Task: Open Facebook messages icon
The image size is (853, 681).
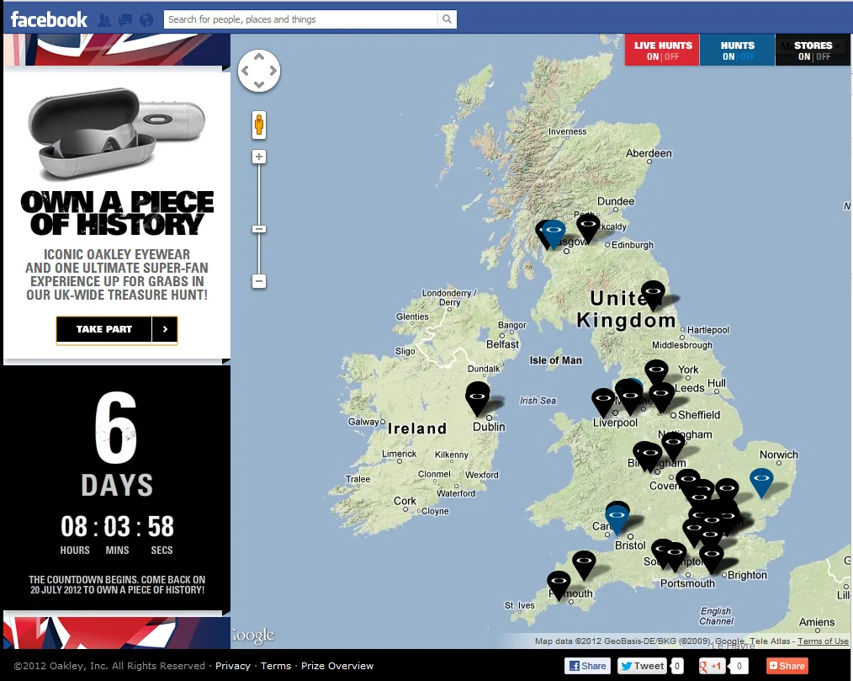Action: point(125,20)
